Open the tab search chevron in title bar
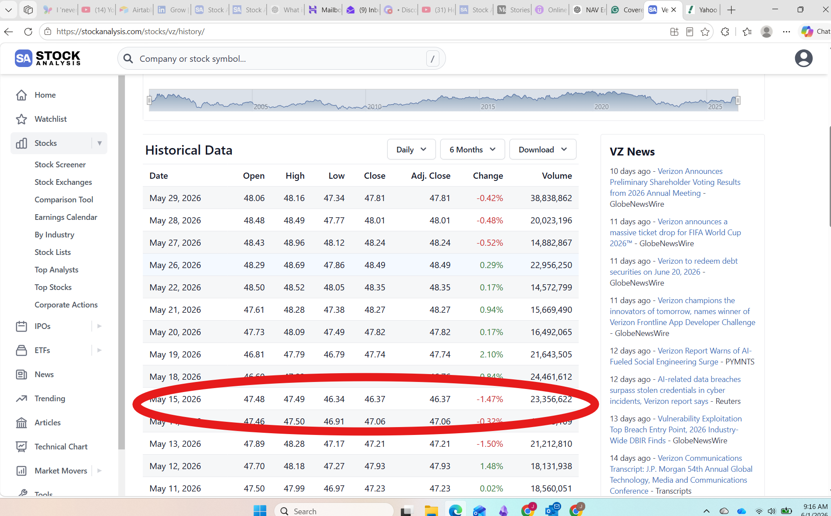This screenshot has height=516, width=831. tap(9, 10)
